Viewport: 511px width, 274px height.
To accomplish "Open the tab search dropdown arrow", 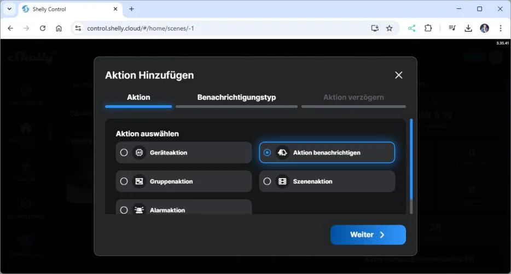I will pos(9,9).
